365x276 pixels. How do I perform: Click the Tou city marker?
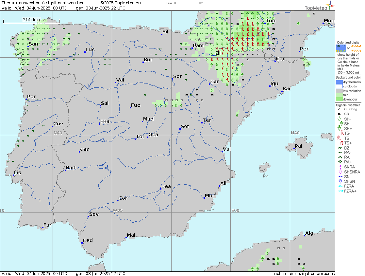point(265,23)
